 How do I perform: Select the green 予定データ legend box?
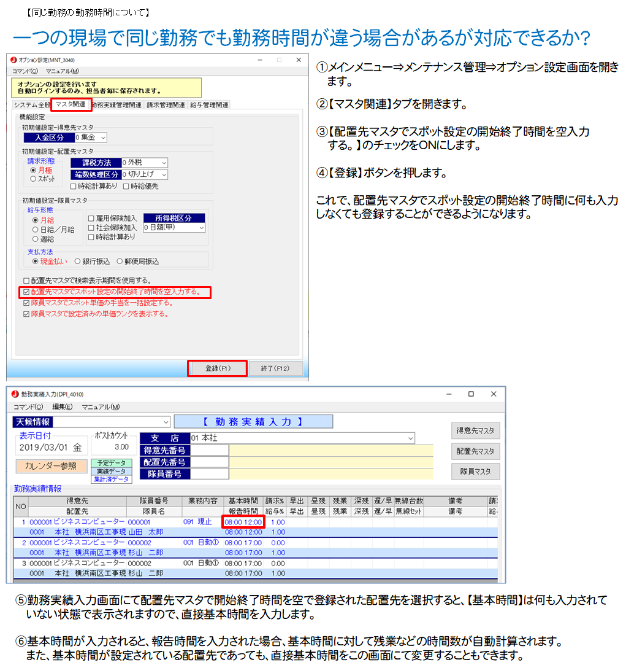[x=111, y=463]
